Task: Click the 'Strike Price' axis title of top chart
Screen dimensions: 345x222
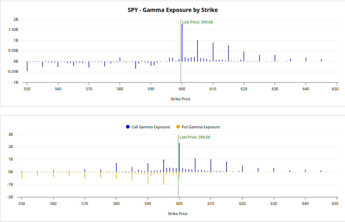Action: pos(180,99)
